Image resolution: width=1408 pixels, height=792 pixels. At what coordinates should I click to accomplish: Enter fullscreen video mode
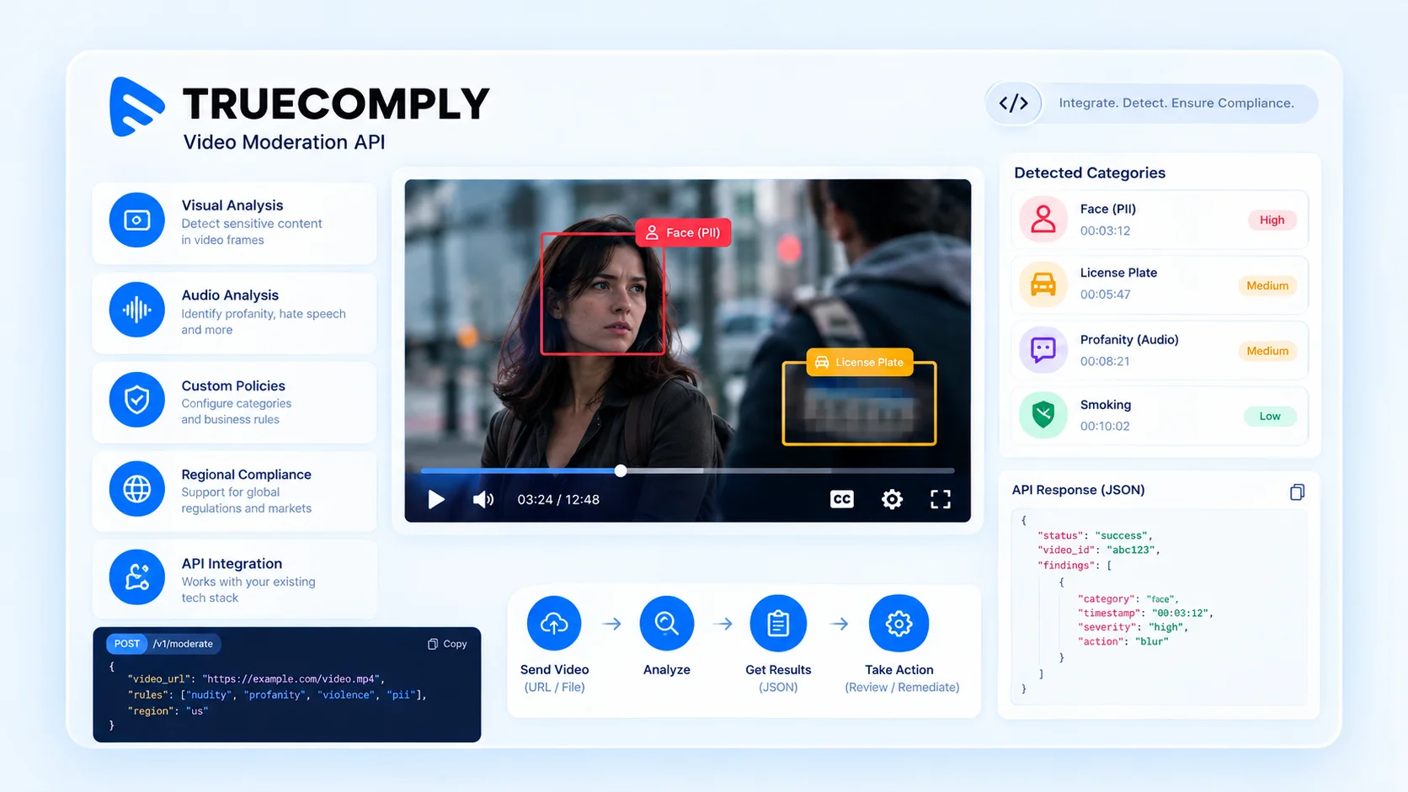941,499
